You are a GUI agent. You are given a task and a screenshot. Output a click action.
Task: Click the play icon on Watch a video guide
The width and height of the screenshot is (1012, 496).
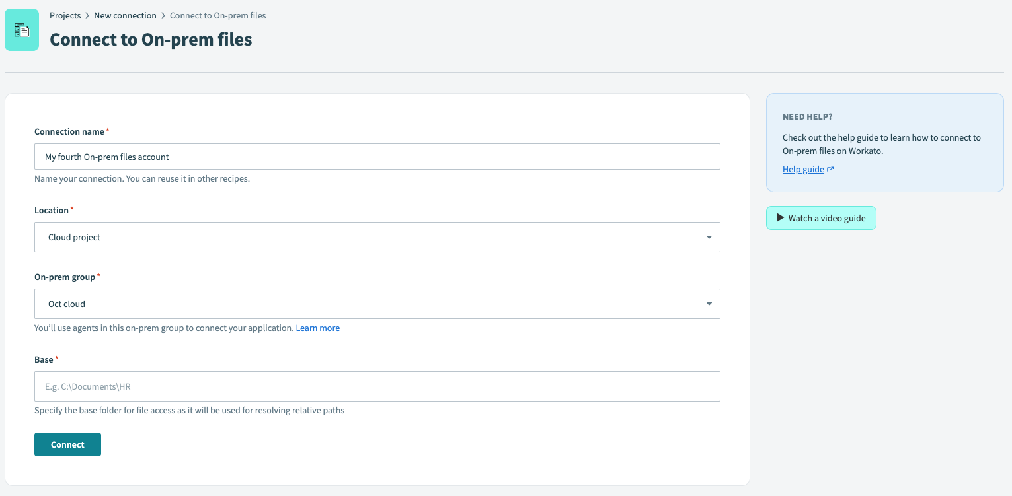(779, 217)
